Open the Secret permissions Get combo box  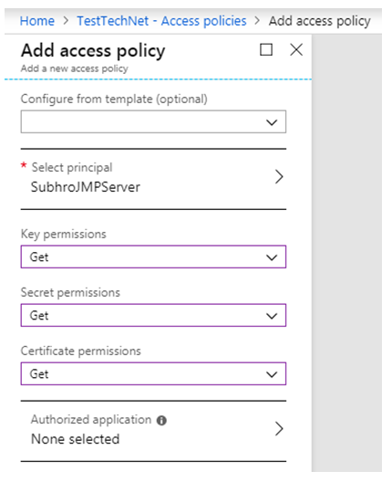[153, 315]
